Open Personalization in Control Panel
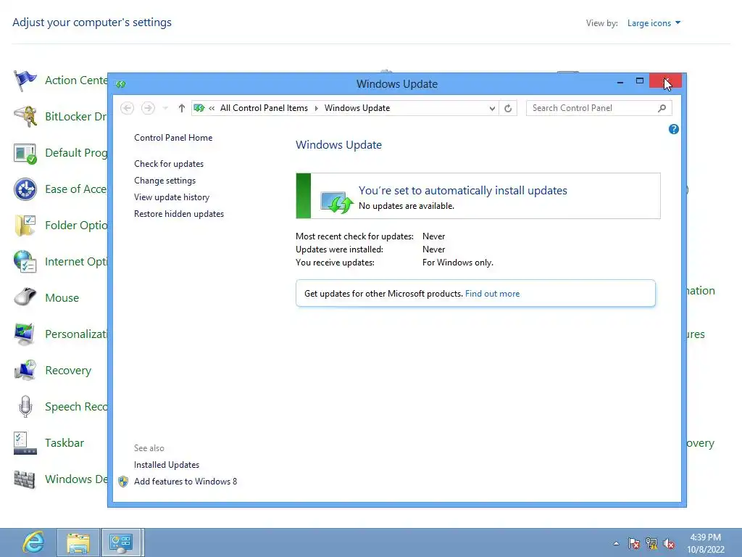This screenshot has height=557, width=742. [x=61, y=334]
